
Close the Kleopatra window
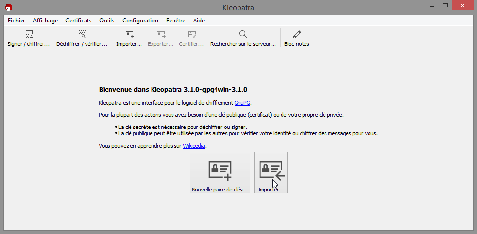click(463, 6)
